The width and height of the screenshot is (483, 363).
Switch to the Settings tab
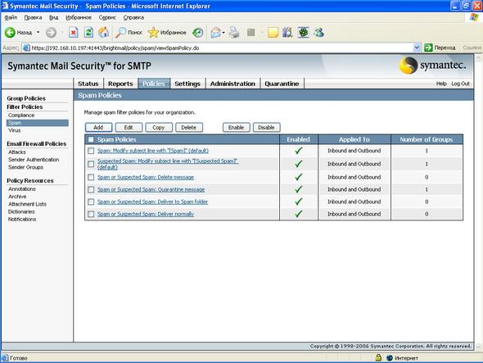point(187,84)
